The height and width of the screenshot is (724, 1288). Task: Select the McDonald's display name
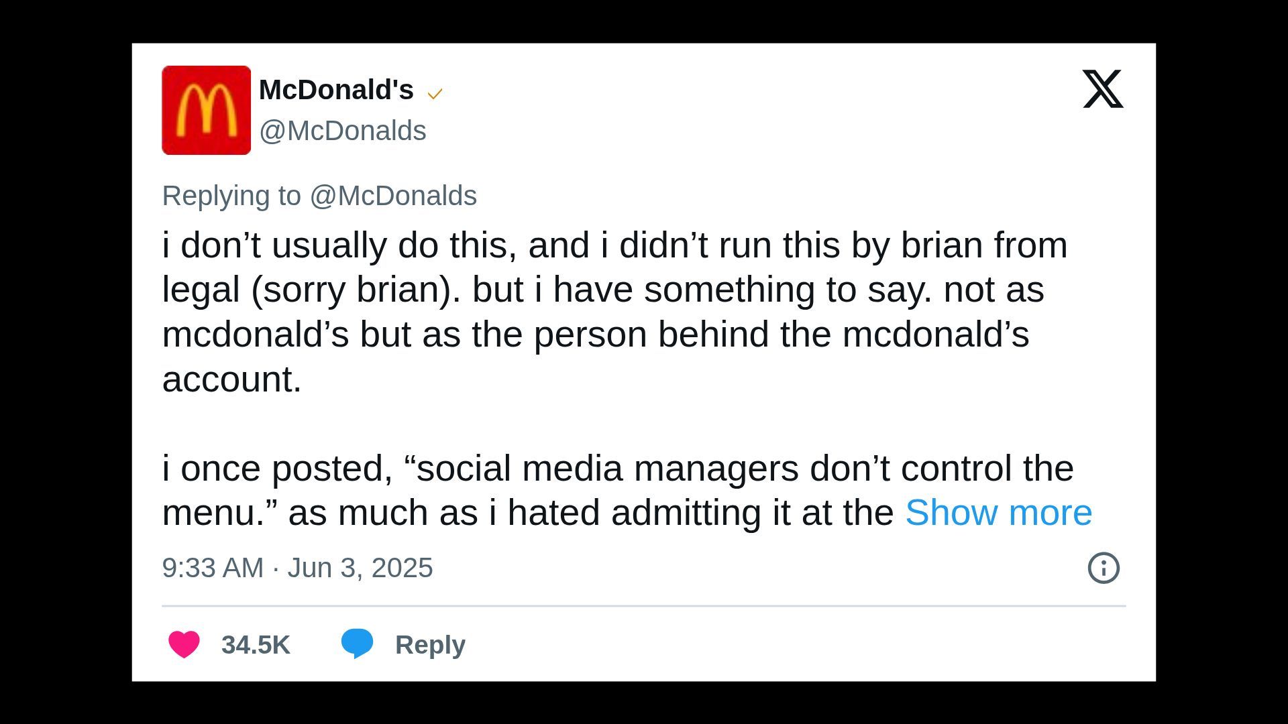[x=336, y=89]
